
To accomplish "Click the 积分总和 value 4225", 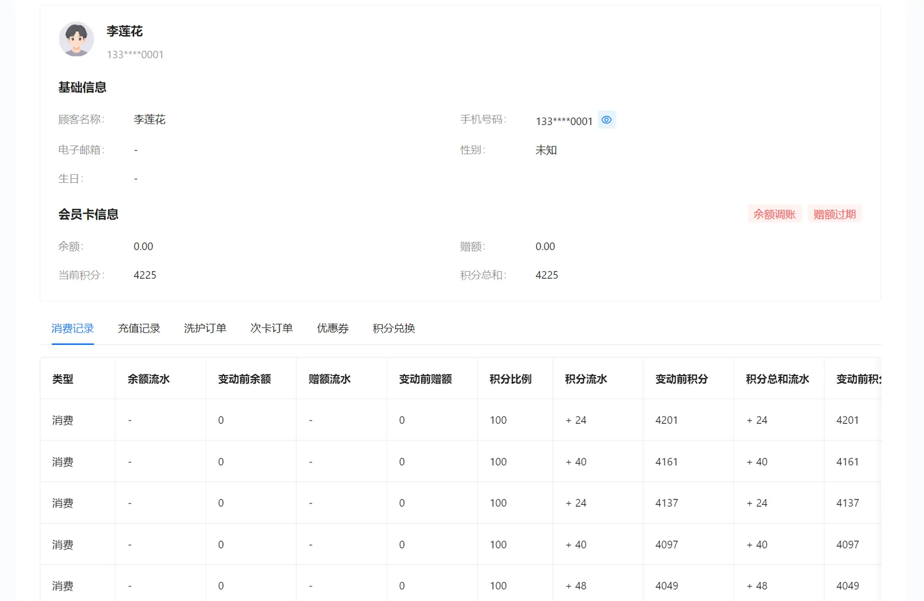I will [x=547, y=275].
